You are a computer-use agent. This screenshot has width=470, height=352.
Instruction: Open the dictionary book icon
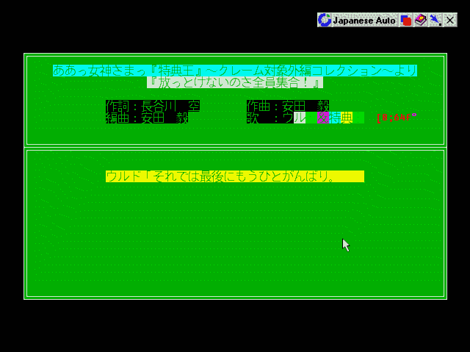pos(421,20)
